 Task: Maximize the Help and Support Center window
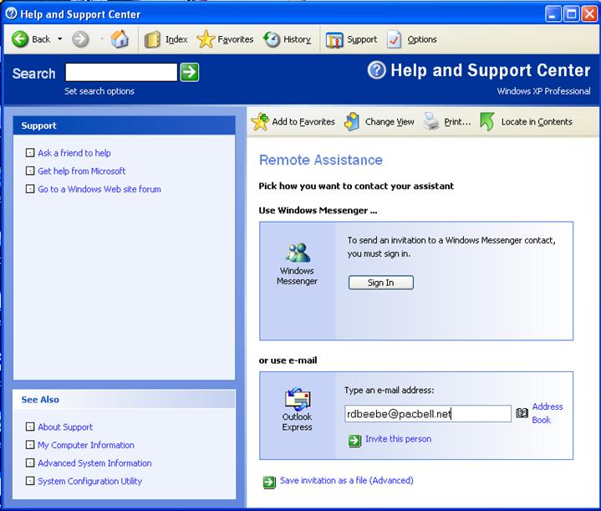pos(572,14)
